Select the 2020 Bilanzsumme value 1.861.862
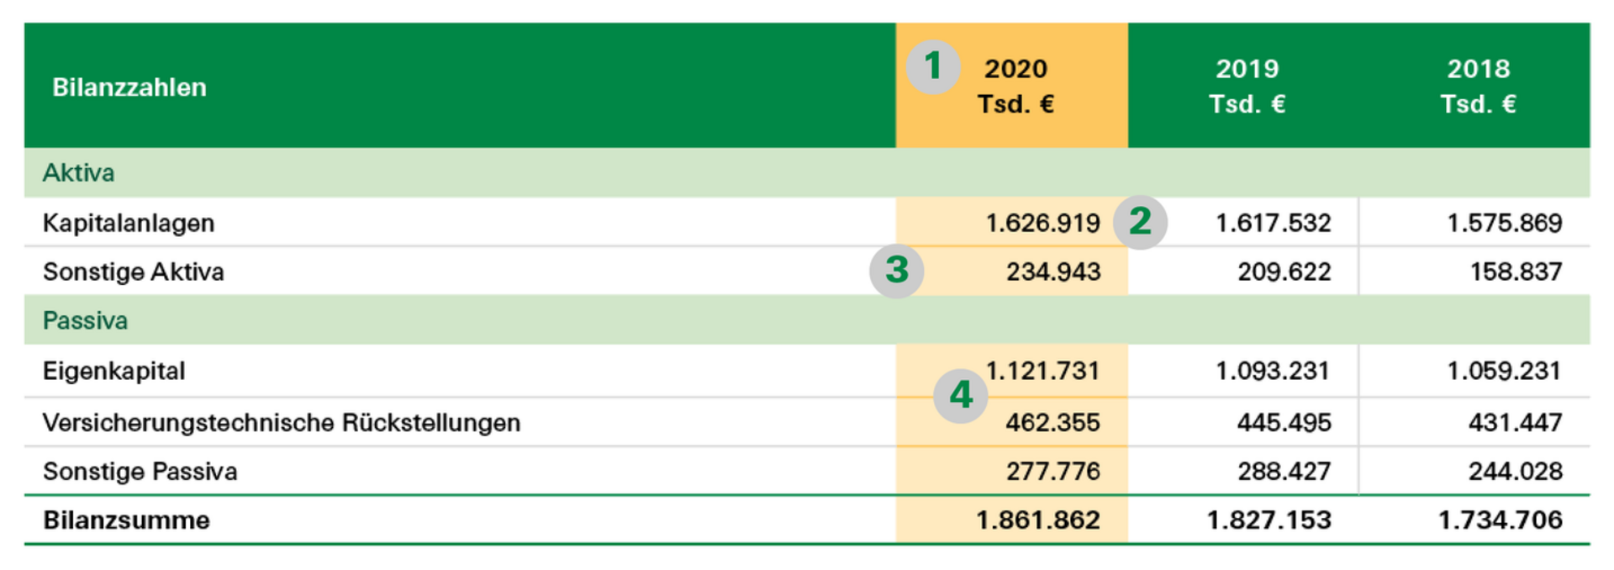This screenshot has height=570, width=1614. point(1037,520)
